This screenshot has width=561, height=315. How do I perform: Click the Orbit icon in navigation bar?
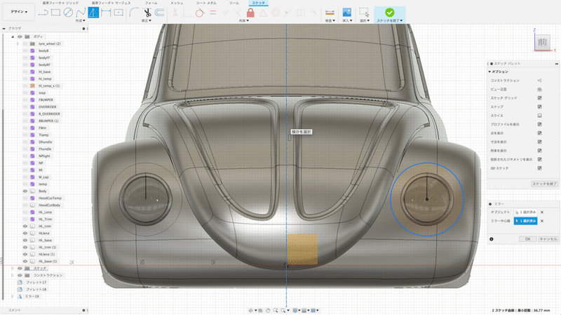pyautogui.click(x=251, y=310)
